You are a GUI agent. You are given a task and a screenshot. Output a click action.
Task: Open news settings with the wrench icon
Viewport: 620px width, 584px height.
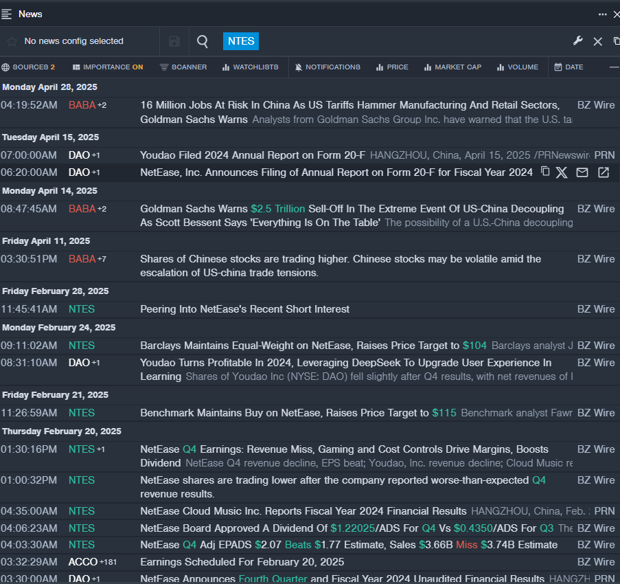click(x=577, y=41)
